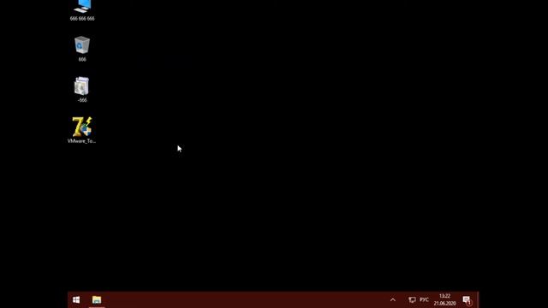Open the network status tray icon
548x308 pixels.
(412, 300)
